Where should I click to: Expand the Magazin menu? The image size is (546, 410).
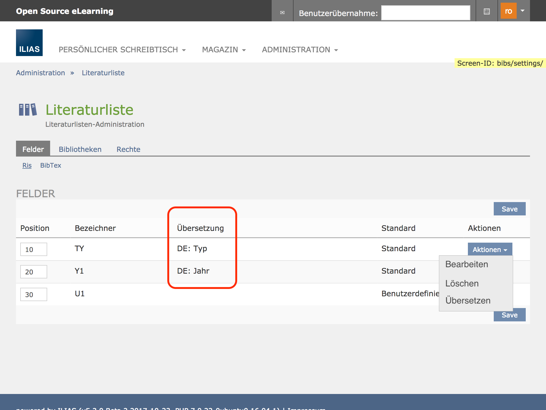coord(224,50)
